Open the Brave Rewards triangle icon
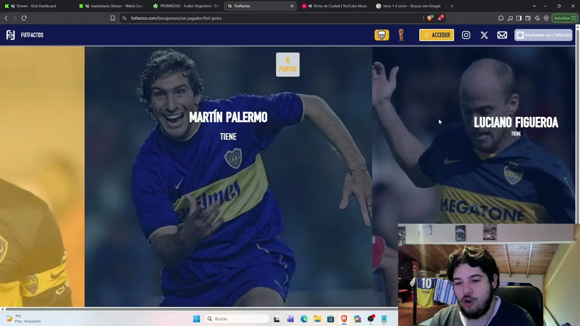 click(x=440, y=18)
